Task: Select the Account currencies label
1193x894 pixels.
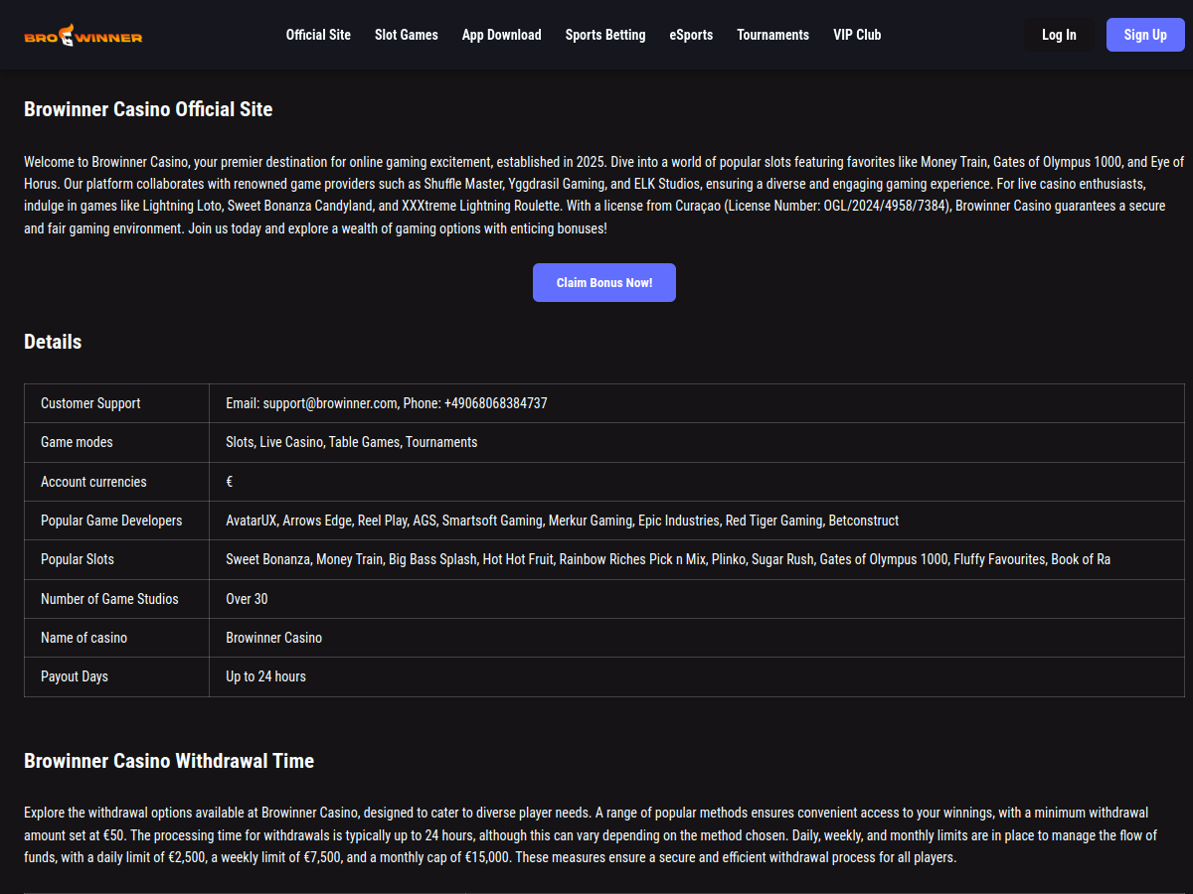Action: (93, 482)
